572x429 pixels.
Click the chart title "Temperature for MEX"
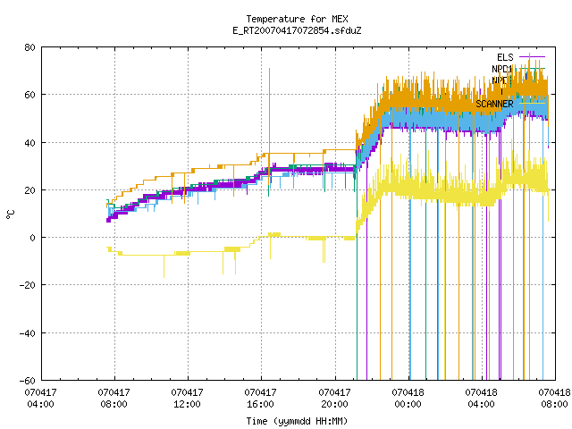[297, 19]
